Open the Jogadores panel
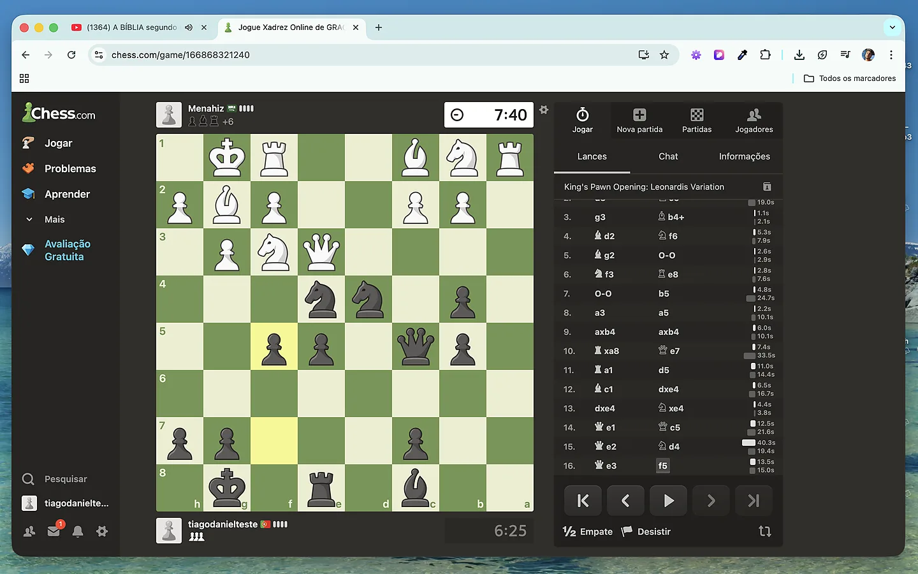 [x=754, y=120]
